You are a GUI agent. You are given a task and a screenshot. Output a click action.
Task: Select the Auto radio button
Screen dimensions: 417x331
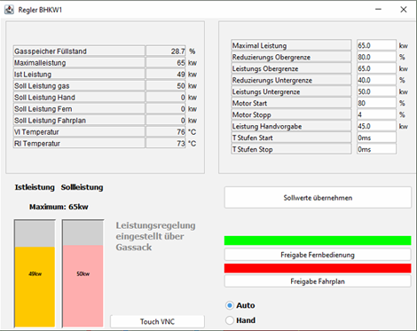pyautogui.click(x=230, y=305)
